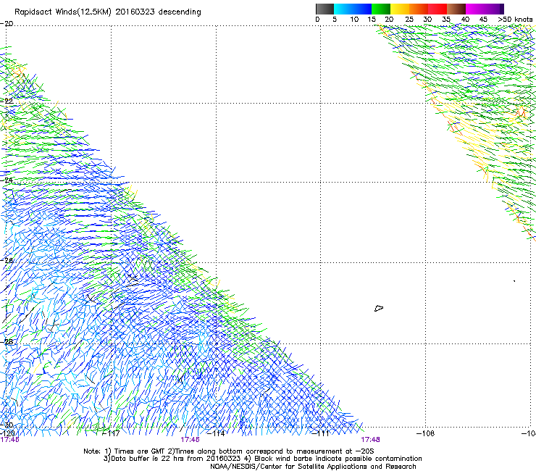This screenshot has width=536, height=471.
Task: Click the '25' legend scale label
Action: pyautogui.click(x=409, y=20)
